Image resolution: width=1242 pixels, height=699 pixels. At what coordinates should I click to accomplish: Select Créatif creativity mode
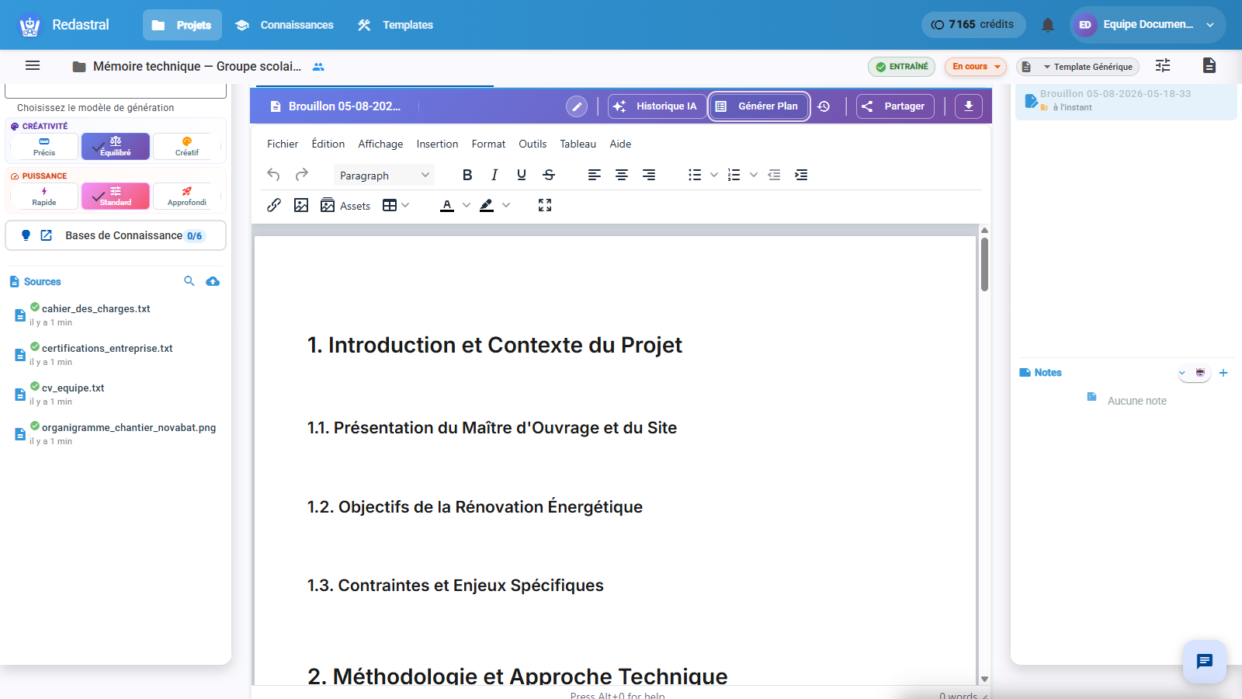187,146
